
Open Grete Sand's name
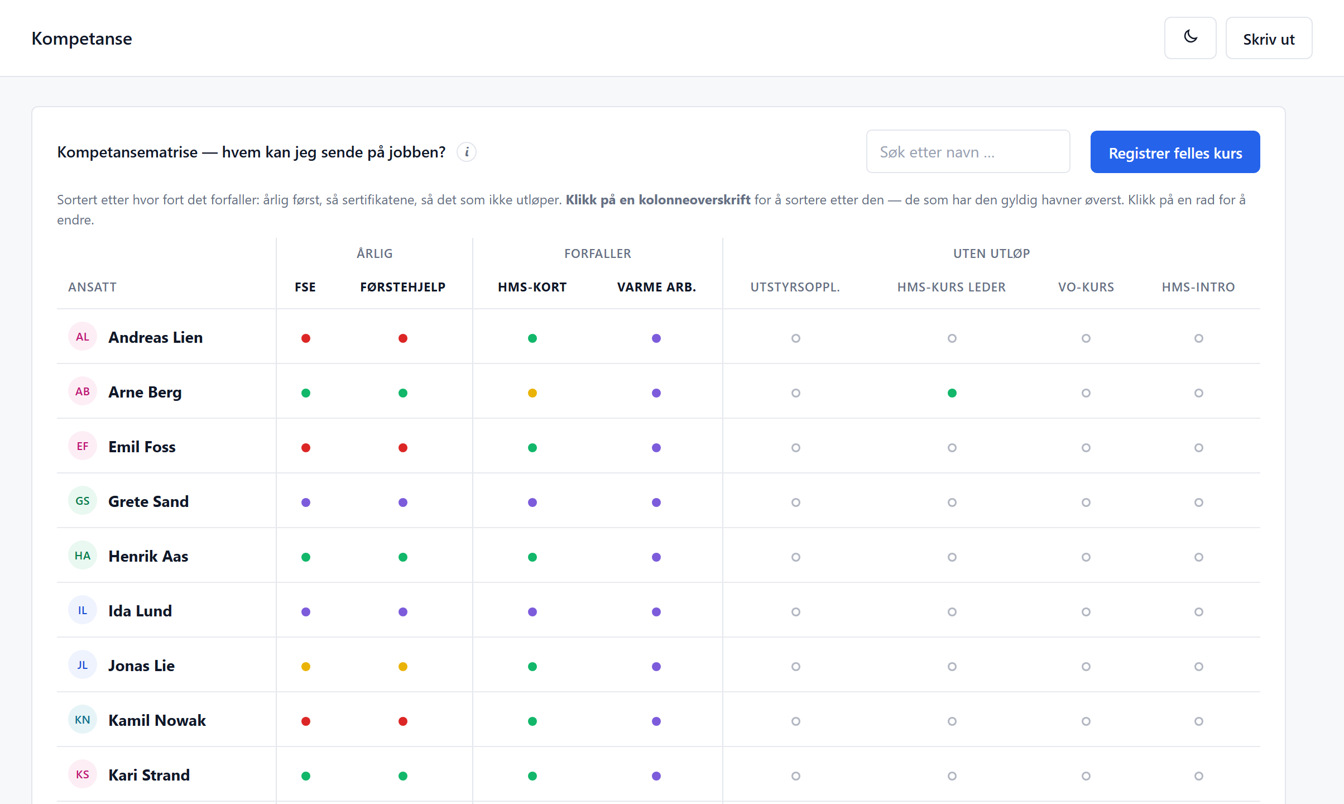[148, 501]
